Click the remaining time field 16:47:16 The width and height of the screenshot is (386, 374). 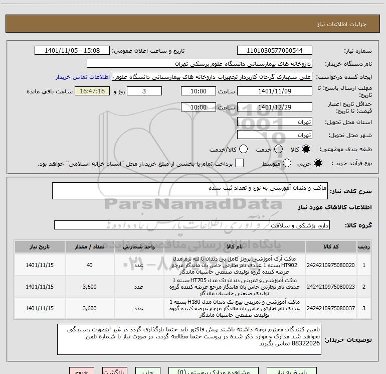tap(92, 91)
